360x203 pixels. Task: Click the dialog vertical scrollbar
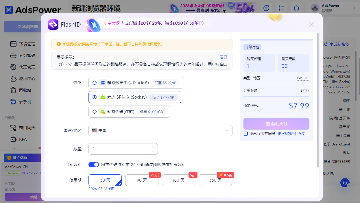click(318, 100)
